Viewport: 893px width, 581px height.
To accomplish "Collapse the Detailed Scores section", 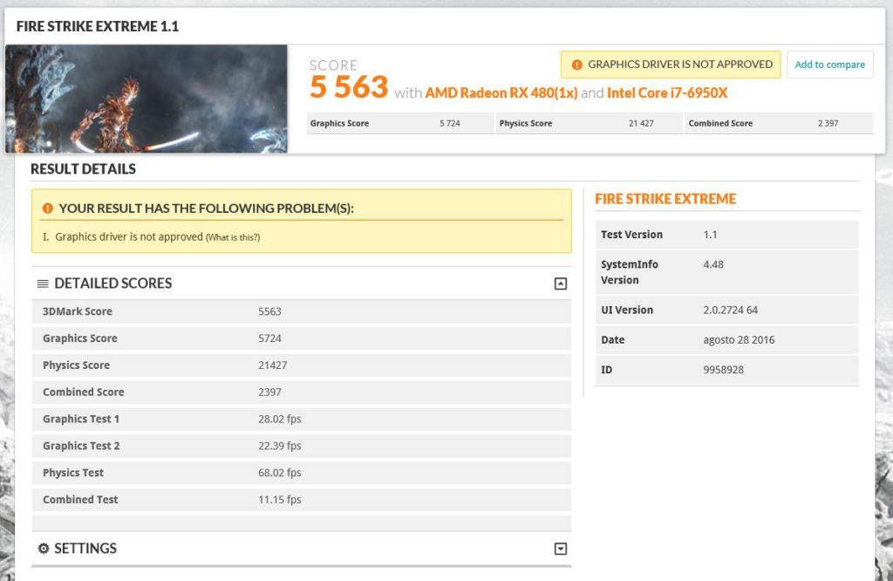I will (561, 284).
